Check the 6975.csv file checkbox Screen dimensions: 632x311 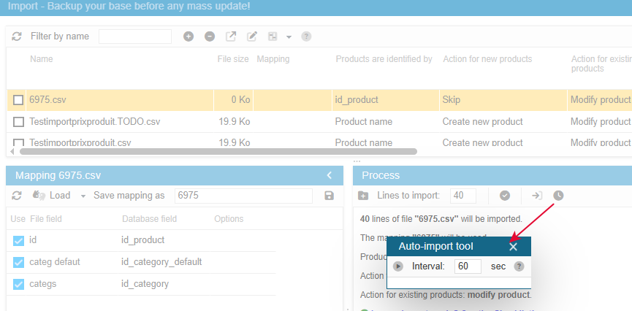point(19,100)
